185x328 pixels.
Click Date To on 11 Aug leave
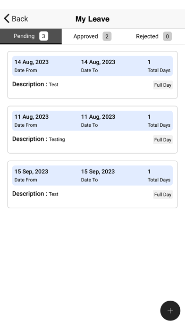(90, 125)
